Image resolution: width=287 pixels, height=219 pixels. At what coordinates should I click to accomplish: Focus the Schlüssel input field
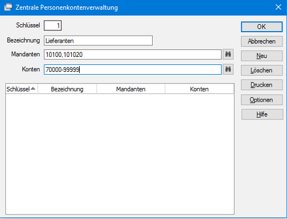(53, 25)
